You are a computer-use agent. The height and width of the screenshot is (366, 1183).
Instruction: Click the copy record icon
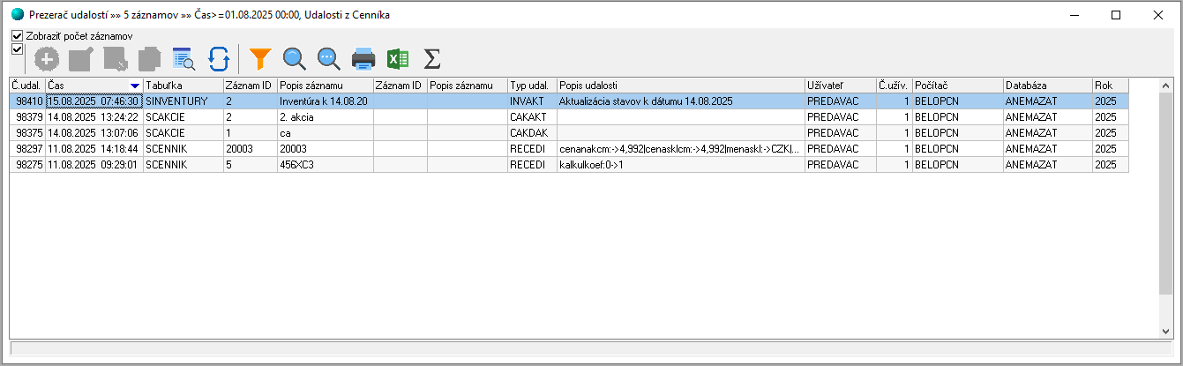click(149, 59)
